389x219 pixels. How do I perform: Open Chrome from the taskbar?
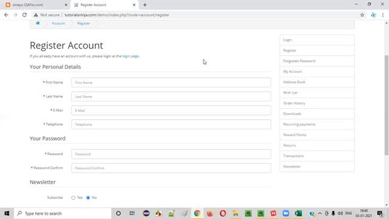[197, 214]
